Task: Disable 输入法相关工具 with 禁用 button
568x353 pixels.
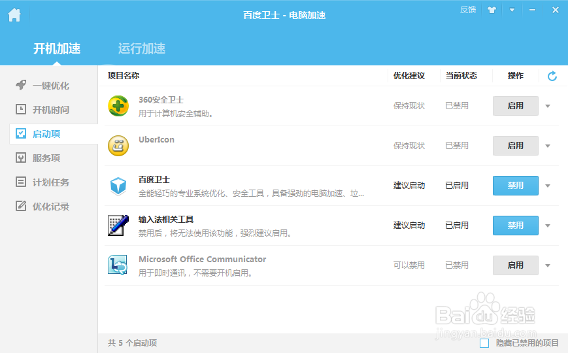Action: click(516, 226)
